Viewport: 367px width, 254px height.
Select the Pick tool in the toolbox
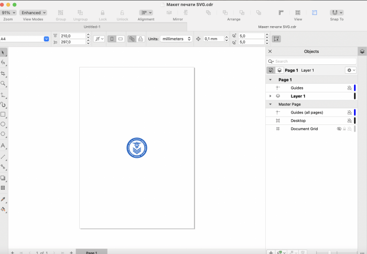3,52
